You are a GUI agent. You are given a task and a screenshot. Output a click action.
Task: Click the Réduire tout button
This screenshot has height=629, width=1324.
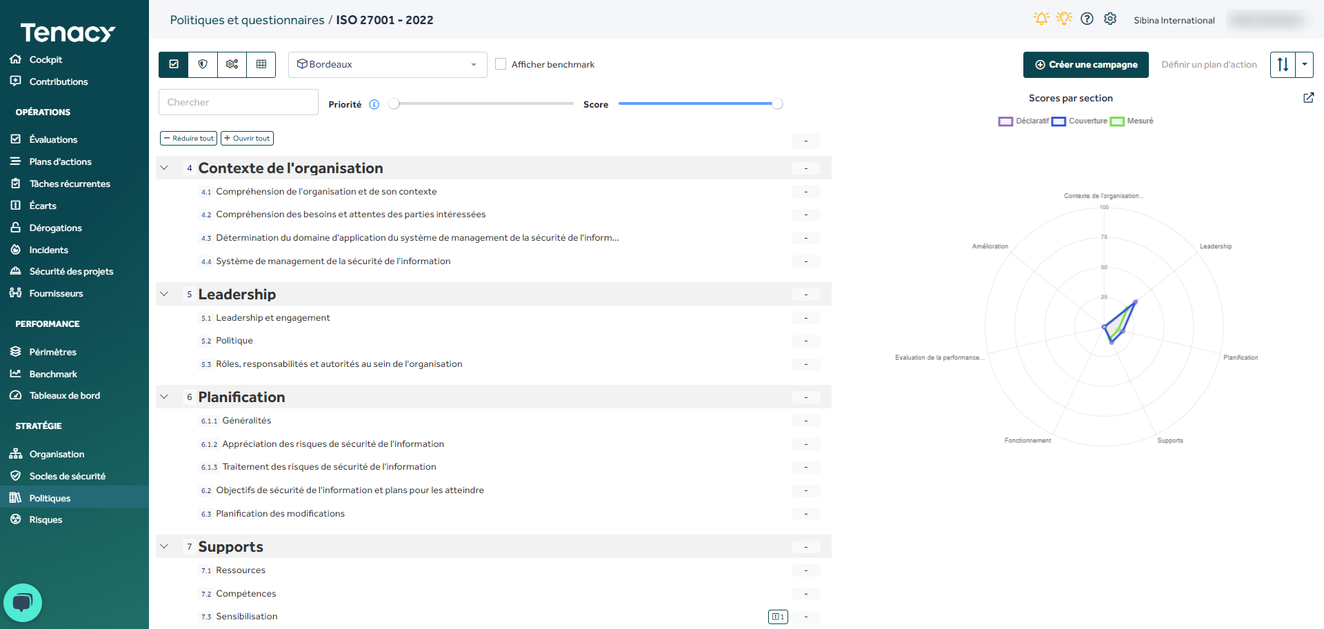coord(188,139)
